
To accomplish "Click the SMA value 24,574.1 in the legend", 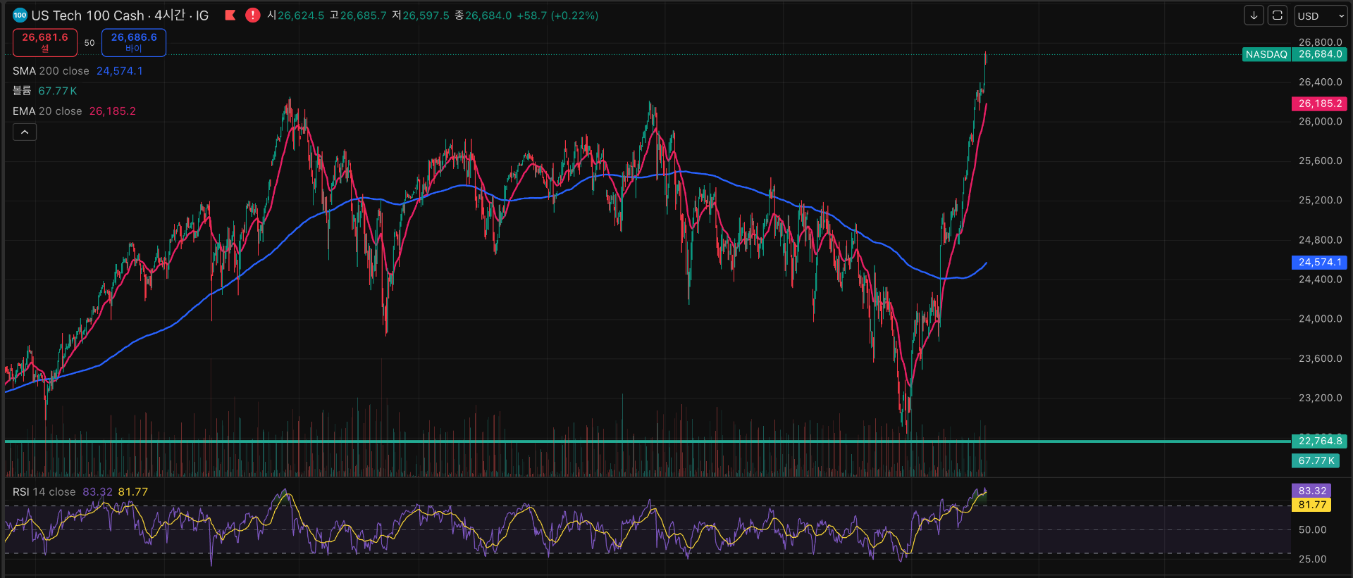I will tap(120, 71).
